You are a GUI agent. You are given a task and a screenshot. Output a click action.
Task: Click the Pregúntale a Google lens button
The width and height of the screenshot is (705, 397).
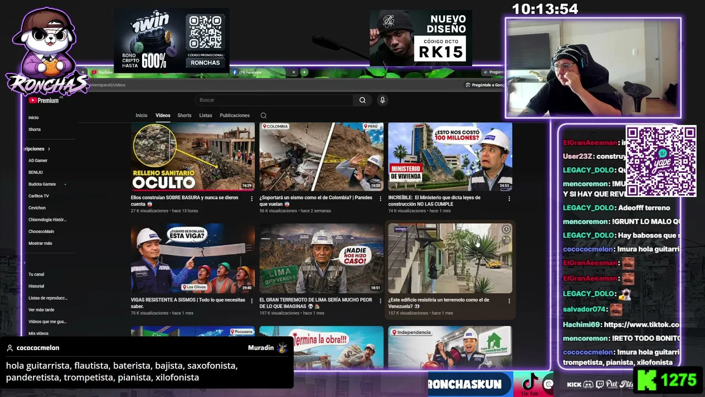click(484, 85)
